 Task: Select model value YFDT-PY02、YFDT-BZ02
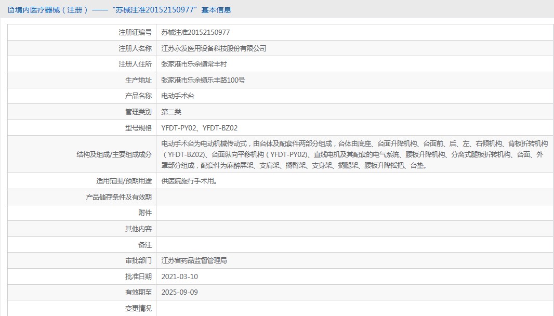click(x=199, y=128)
